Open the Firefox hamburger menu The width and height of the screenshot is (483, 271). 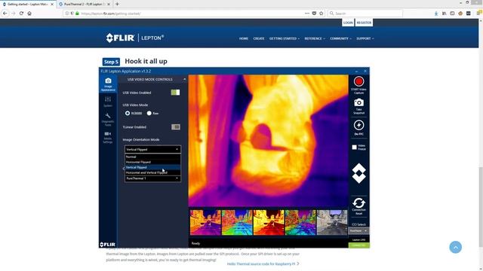(x=479, y=14)
